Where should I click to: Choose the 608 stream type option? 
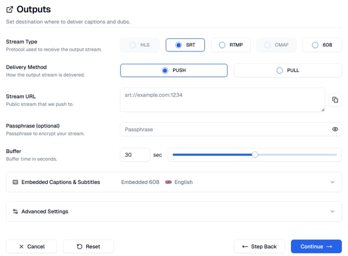(322, 45)
